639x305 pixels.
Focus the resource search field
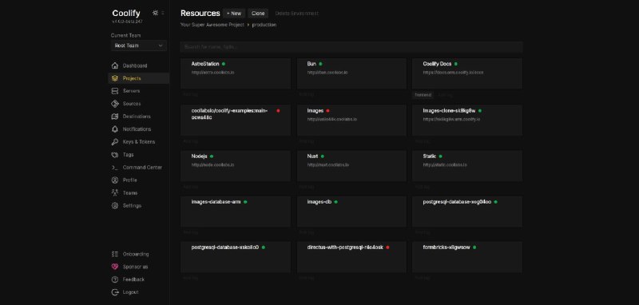point(351,47)
